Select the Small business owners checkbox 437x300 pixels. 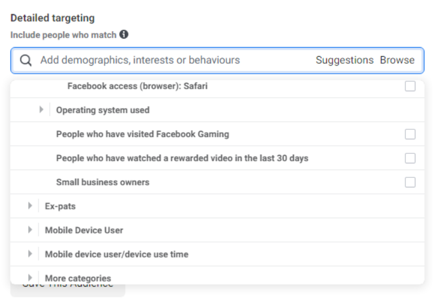pyautogui.click(x=410, y=182)
